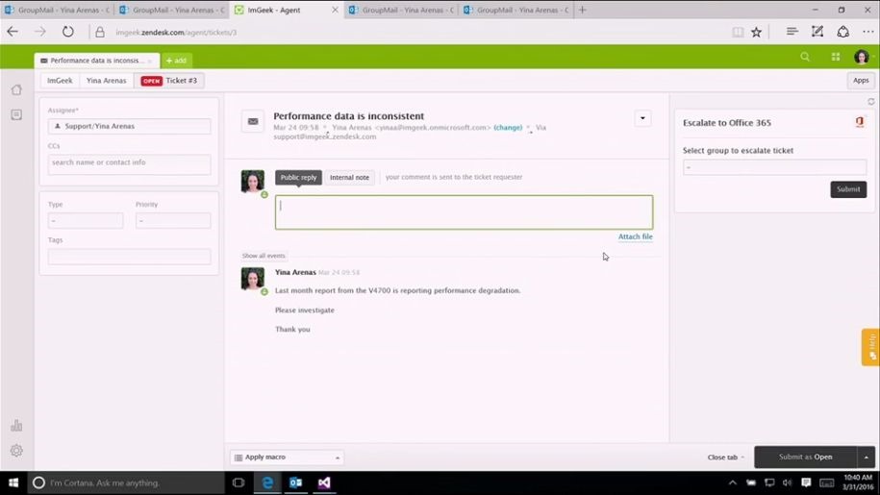Open the Admin settings gear icon
Screen dimensions: 880x495
16,451
